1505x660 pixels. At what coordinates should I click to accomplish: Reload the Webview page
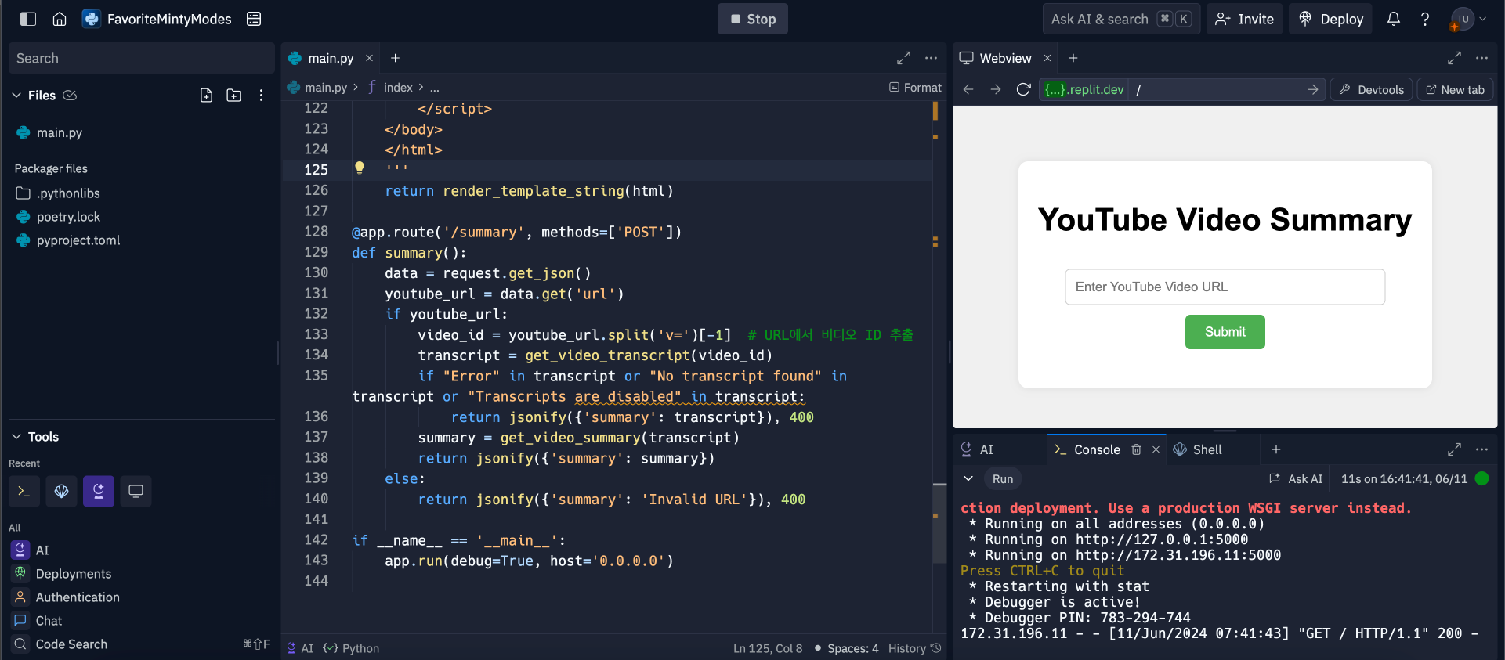[1023, 89]
